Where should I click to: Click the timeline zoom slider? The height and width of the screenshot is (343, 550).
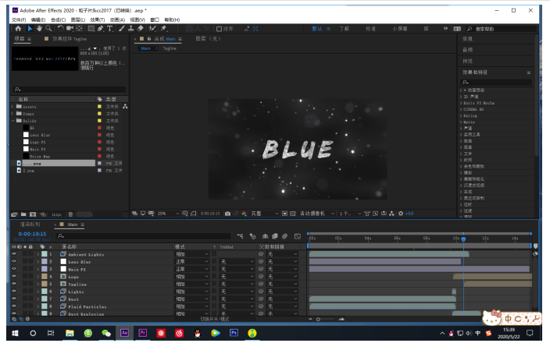tap(326, 319)
